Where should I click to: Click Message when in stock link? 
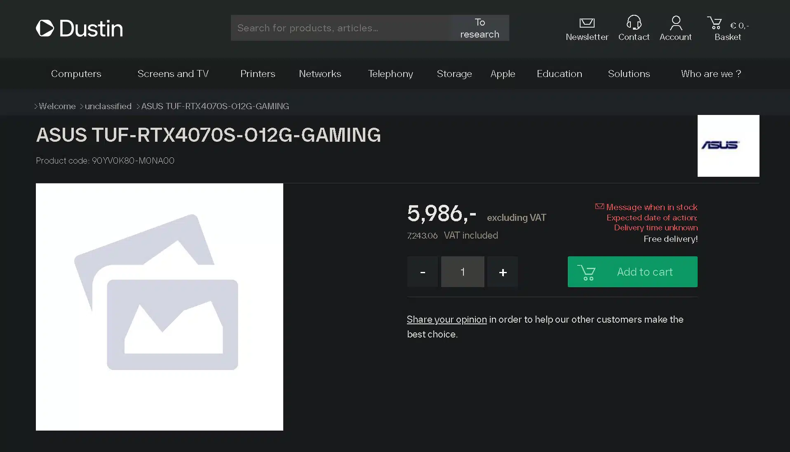click(x=651, y=207)
